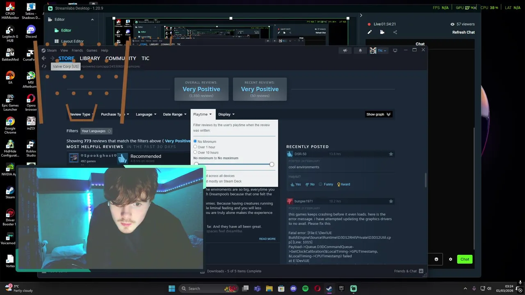The width and height of the screenshot is (525, 295).
Task: Open the Windows Start menu
Action: 172,288
